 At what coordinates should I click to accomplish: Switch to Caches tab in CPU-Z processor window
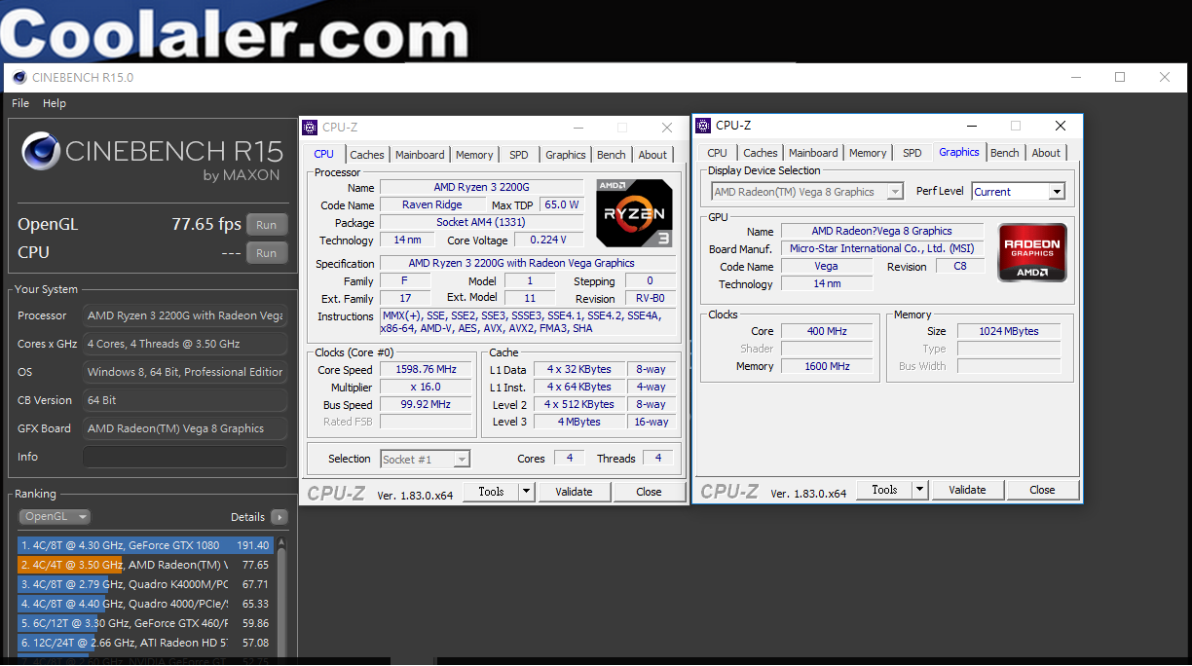(x=367, y=155)
